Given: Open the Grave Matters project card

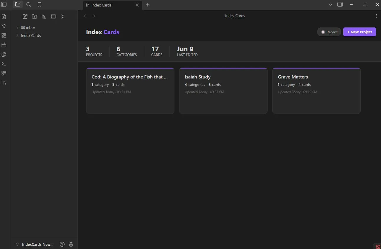Looking at the screenshot, I should click(316, 91).
